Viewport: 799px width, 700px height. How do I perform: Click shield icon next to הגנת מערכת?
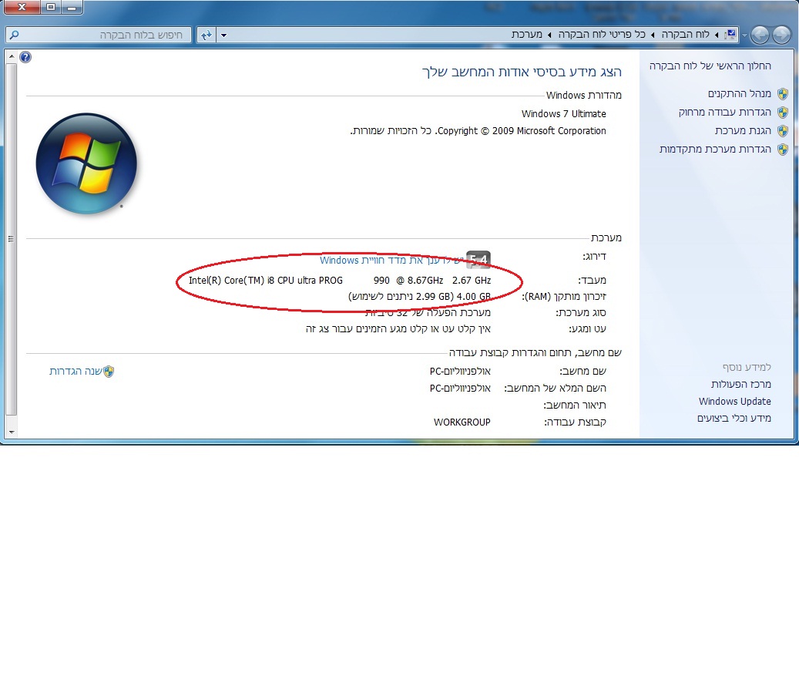point(783,131)
